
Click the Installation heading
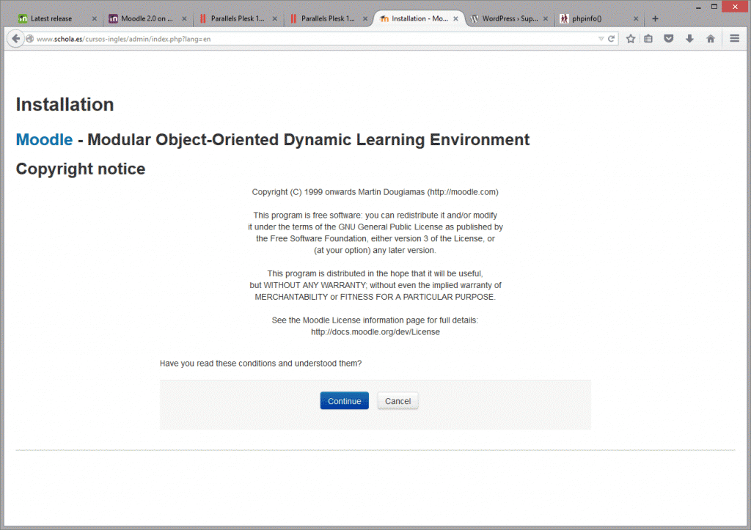(x=65, y=104)
